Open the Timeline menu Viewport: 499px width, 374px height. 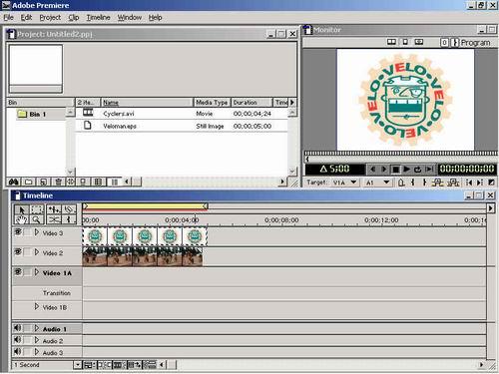point(98,17)
